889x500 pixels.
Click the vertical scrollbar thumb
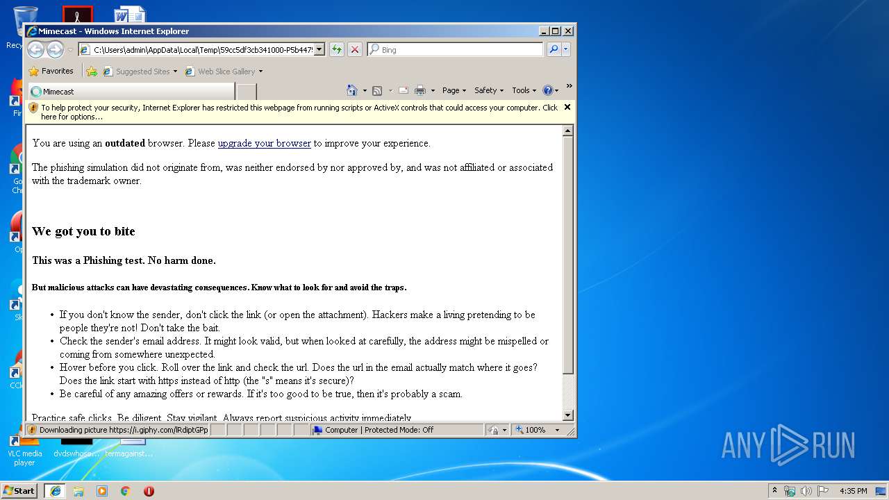tap(567, 255)
